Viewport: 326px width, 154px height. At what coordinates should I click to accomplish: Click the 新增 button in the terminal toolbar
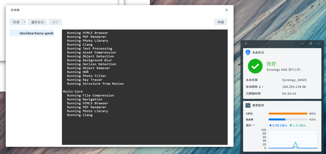[x=16, y=22]
